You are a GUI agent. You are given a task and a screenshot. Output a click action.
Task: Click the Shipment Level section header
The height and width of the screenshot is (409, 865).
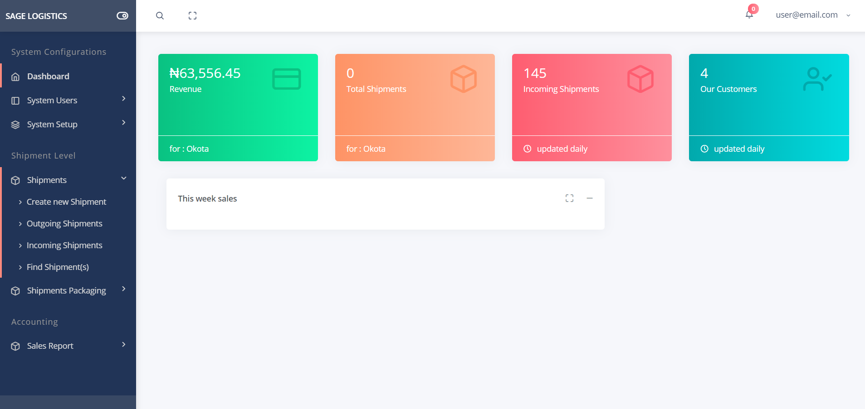click(x=43, y=155)
